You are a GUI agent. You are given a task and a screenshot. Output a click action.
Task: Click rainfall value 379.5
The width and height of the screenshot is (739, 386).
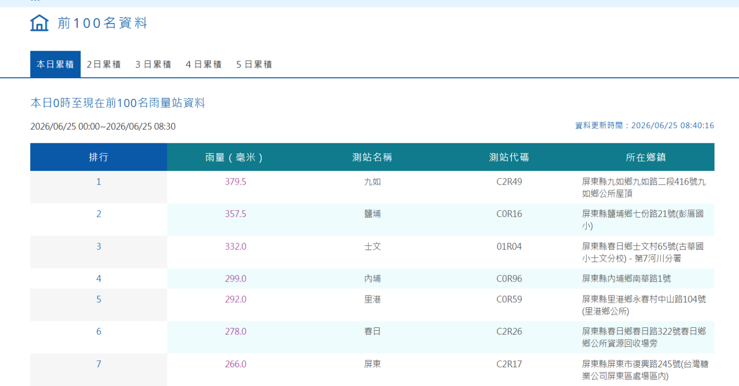pyautogui.click(x=235, y=182)
